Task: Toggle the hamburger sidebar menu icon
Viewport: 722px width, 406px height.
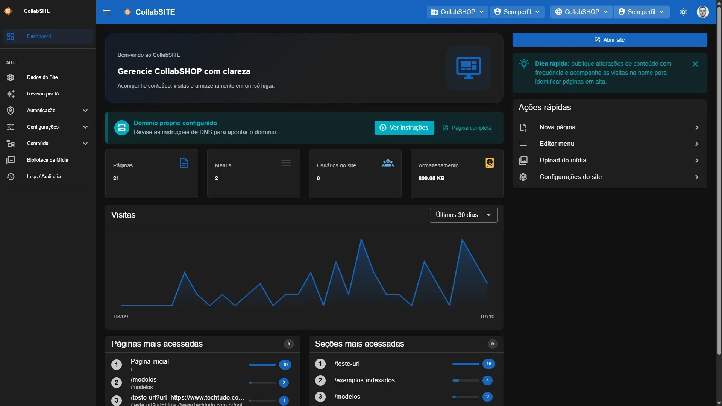Action: coord(107,12)
